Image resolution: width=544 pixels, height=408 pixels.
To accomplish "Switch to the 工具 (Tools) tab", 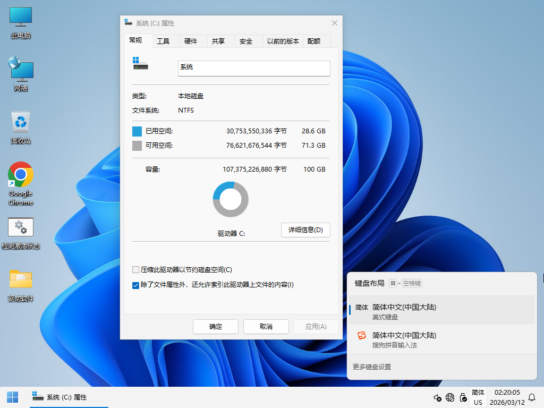I will (x=163, y=41).
